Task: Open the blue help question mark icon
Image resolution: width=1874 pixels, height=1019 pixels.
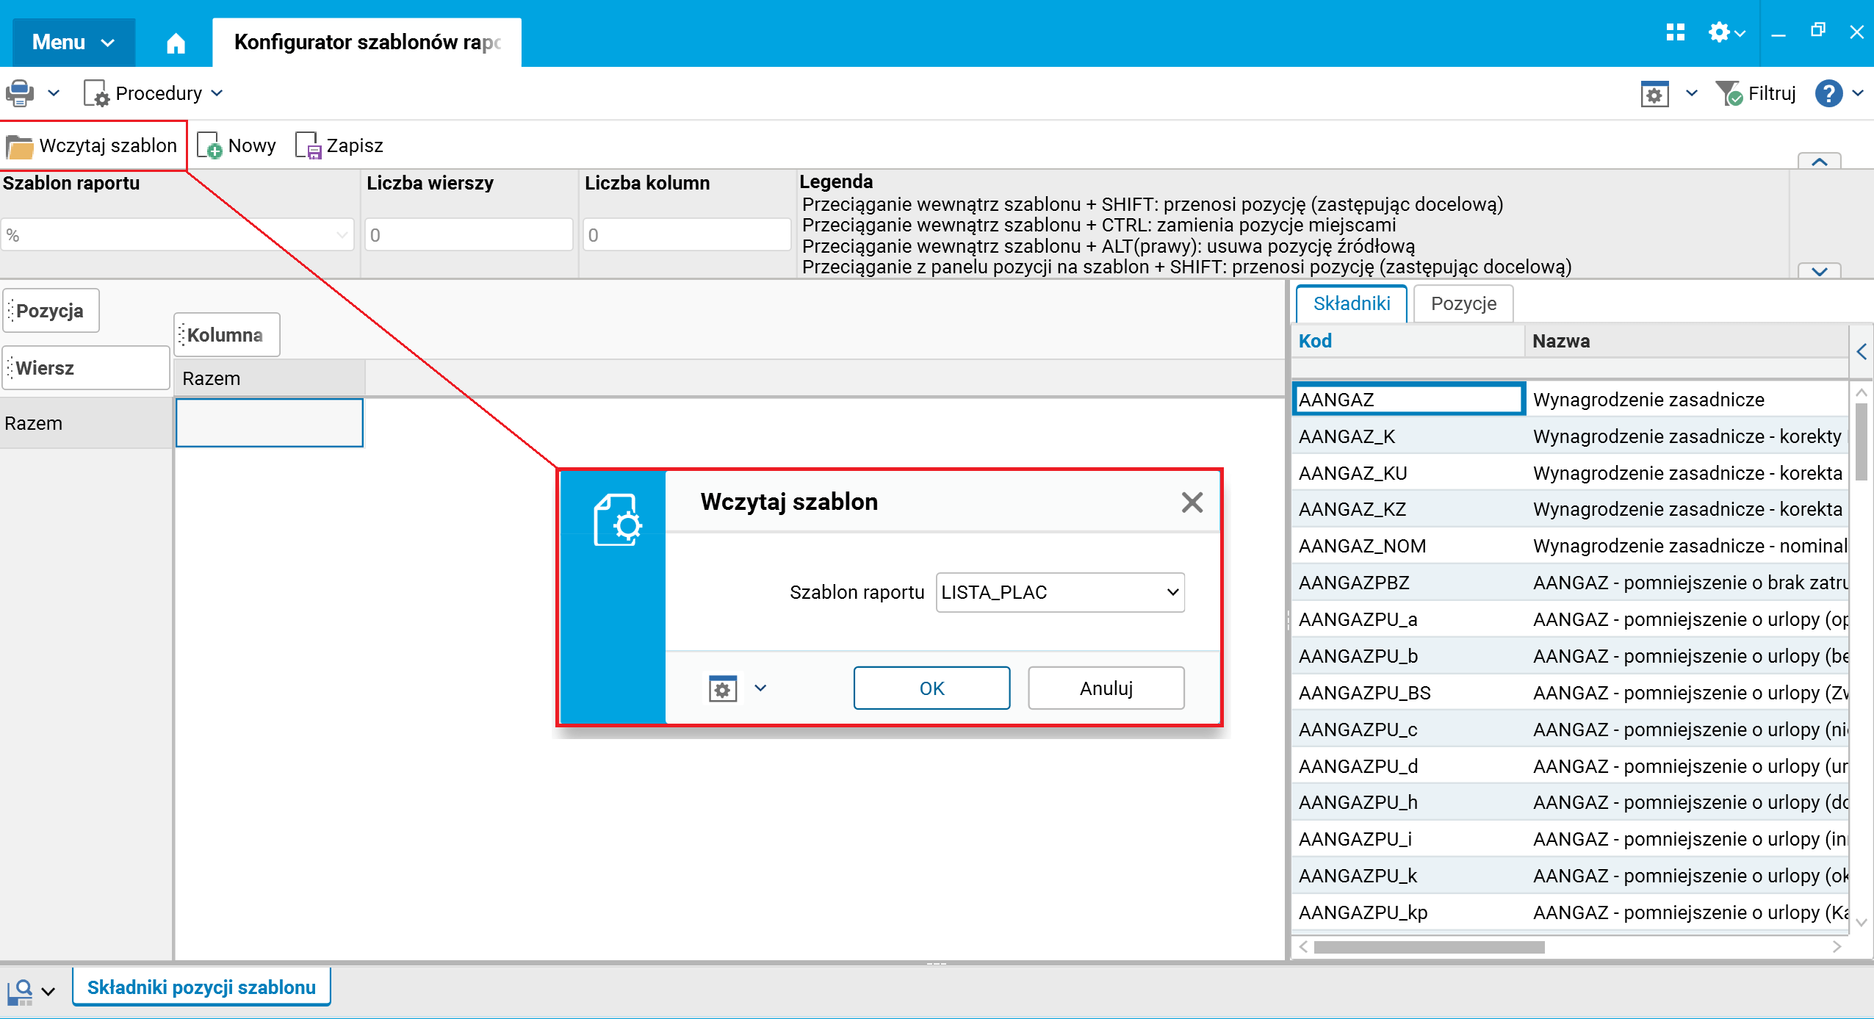Action: 1828,93
